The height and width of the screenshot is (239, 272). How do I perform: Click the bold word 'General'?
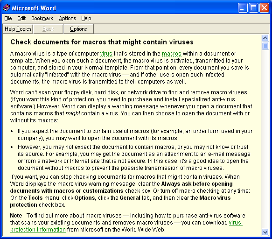click(x=130, y=198)
